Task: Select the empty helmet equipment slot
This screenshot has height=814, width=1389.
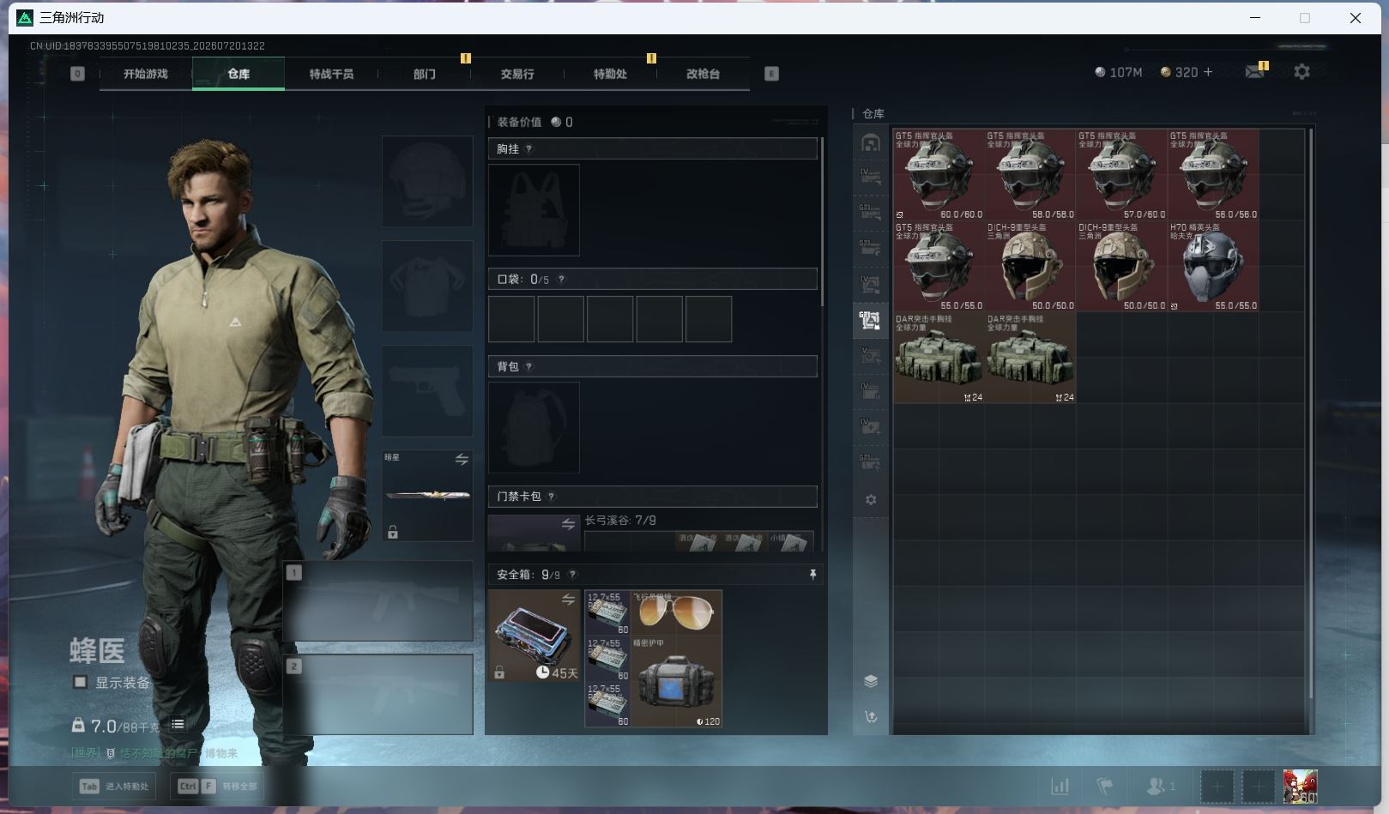Action: click(427, 181)
